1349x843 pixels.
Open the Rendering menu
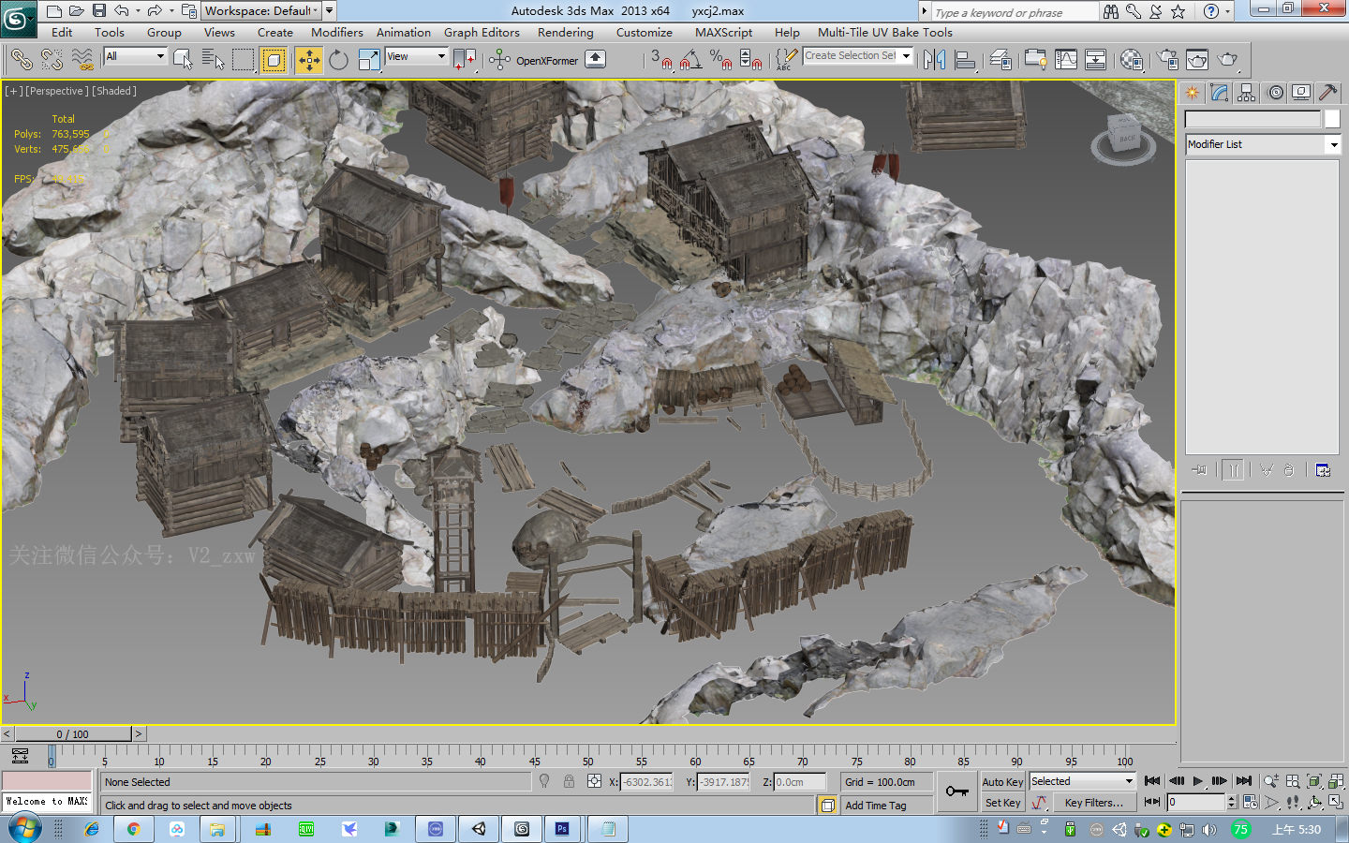[565, 32]
